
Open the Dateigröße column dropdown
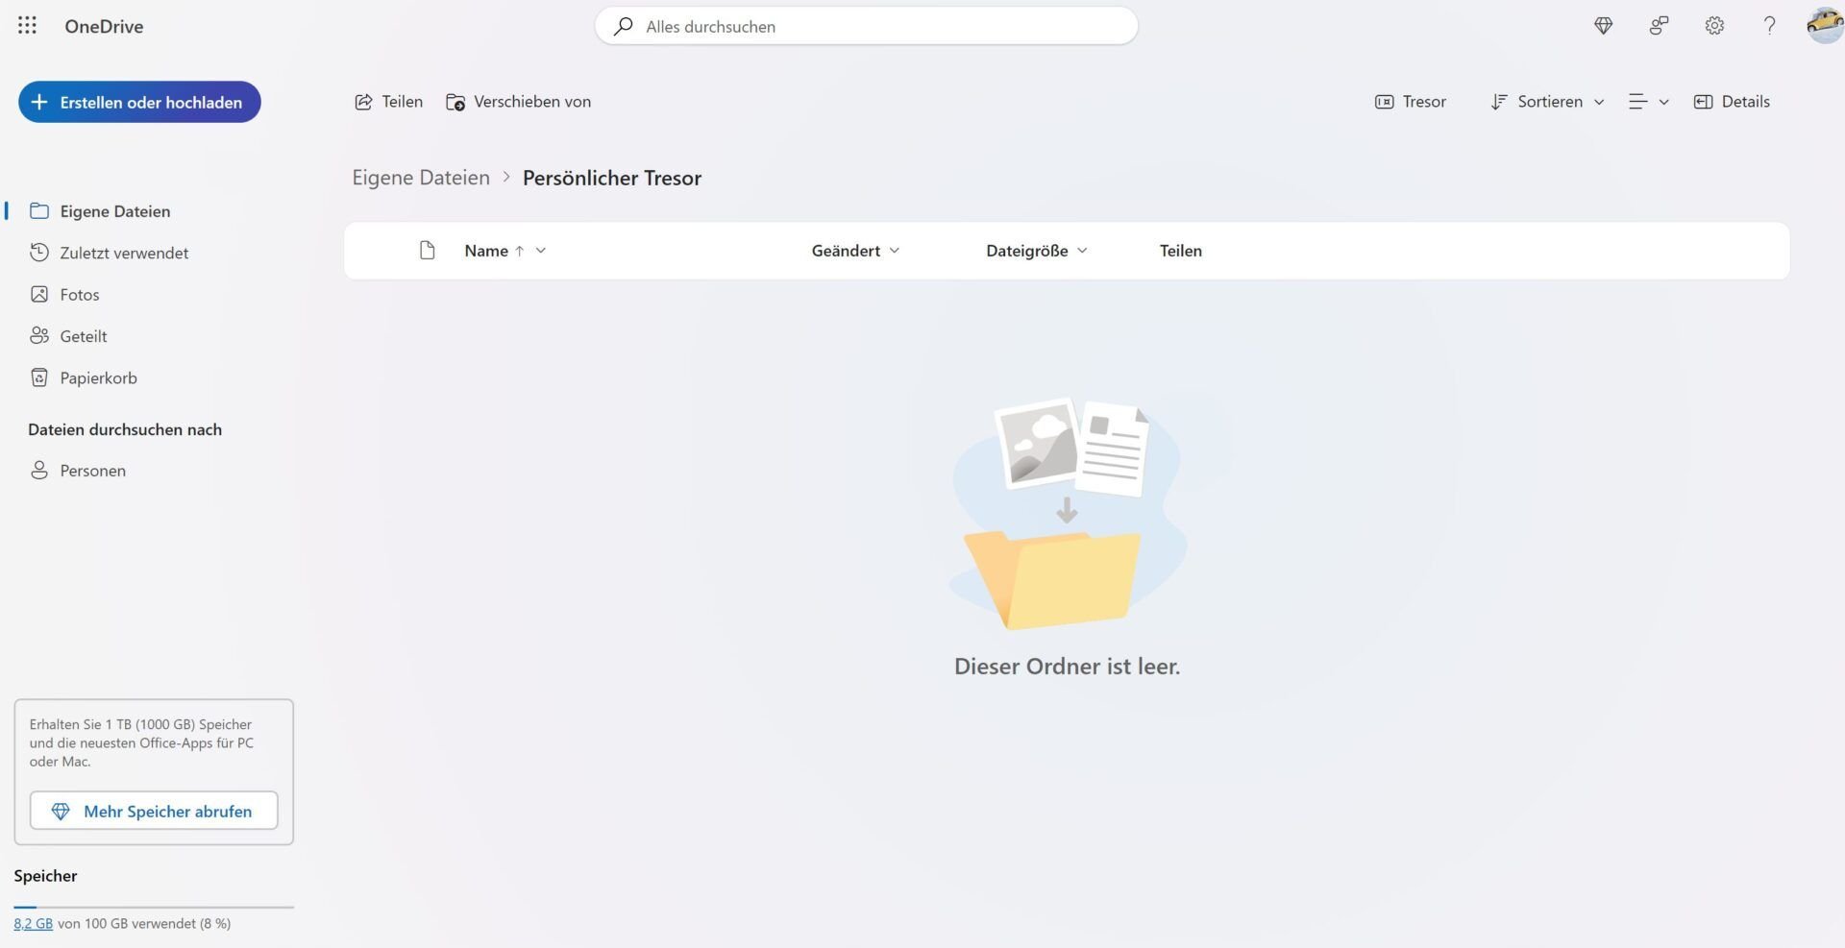pos(1037,251)
